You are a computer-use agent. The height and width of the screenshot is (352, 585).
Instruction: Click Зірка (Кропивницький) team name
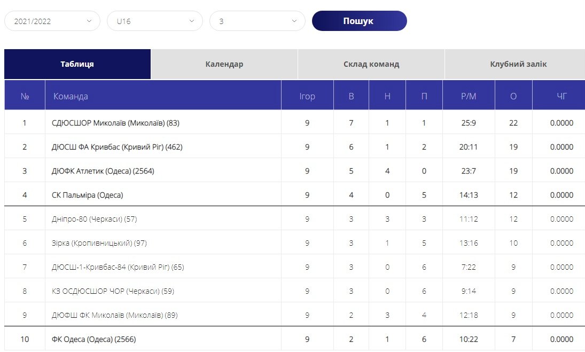point(99,243)
